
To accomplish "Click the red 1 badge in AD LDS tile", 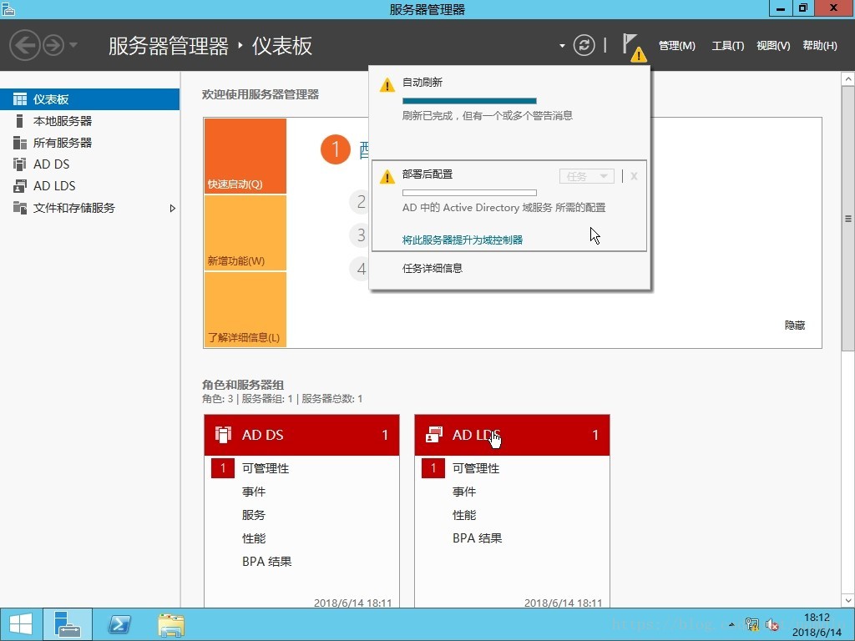I will [433, 468].
